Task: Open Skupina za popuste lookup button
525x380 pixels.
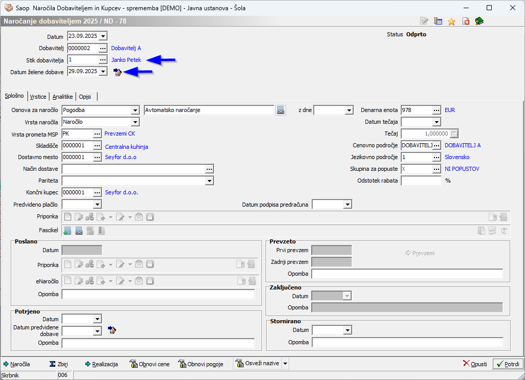Action: [436, 169]
